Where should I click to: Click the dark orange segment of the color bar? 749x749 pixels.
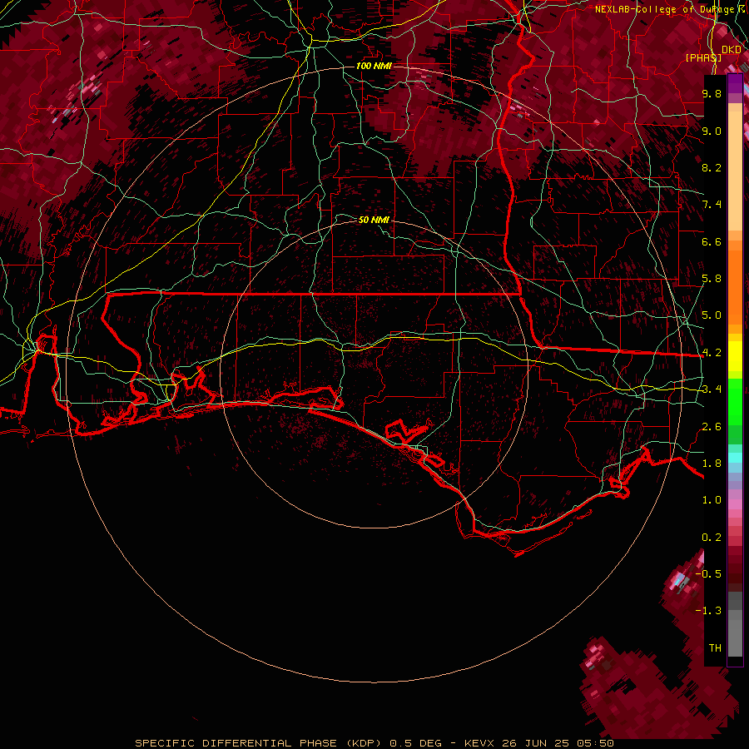[x=735, y=286]
